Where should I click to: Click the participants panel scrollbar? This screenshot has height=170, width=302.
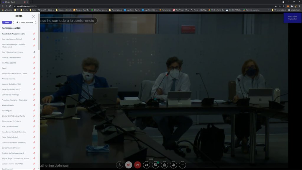[x=39, y=33]
